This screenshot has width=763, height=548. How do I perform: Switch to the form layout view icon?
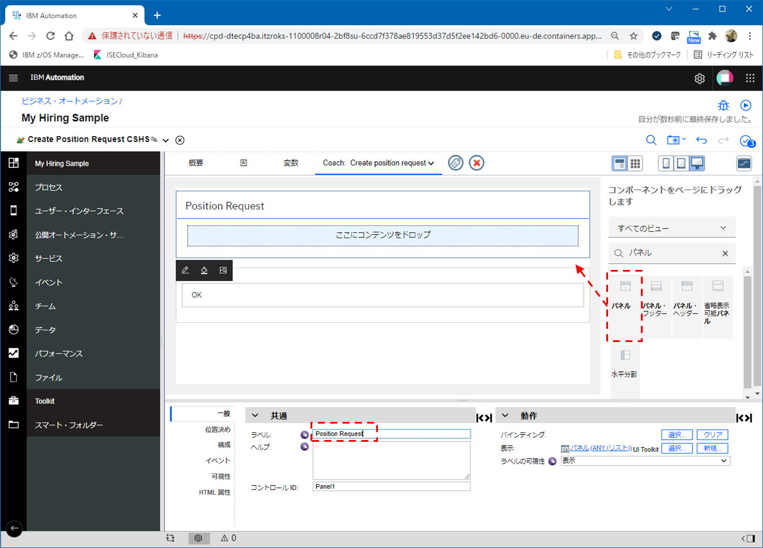(619, 164)
